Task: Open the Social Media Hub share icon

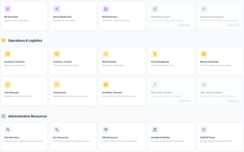Action: click(x=57, y=9)
